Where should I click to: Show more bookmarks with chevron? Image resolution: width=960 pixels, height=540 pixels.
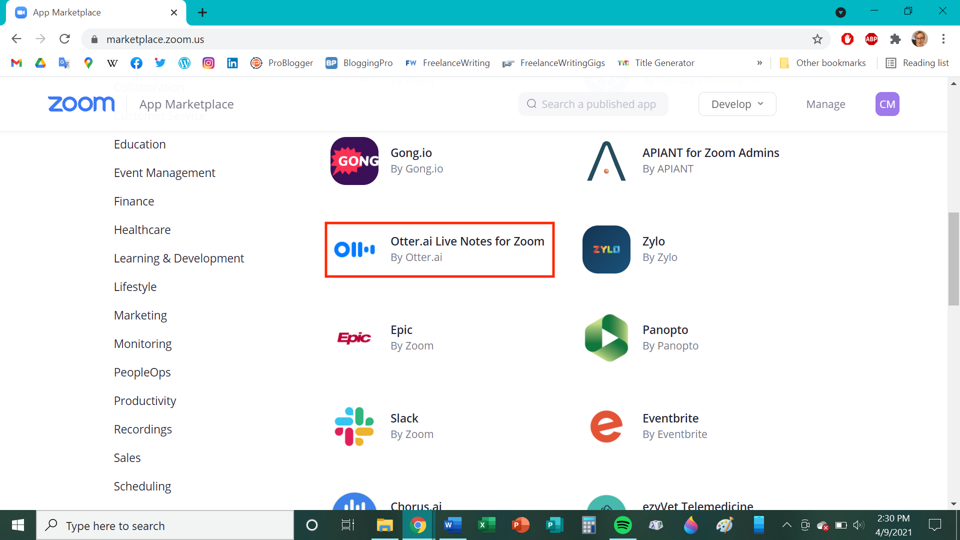pos(759,63)
